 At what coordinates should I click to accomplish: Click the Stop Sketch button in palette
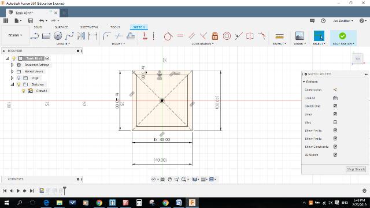click(356, 169)
